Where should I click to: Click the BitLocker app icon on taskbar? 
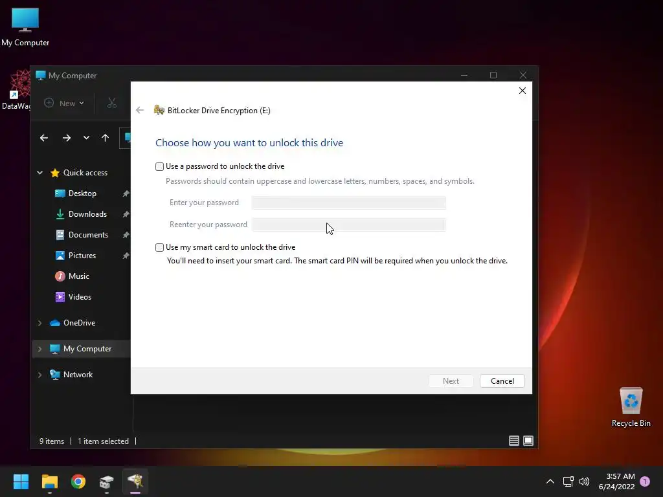click(135, 481)
